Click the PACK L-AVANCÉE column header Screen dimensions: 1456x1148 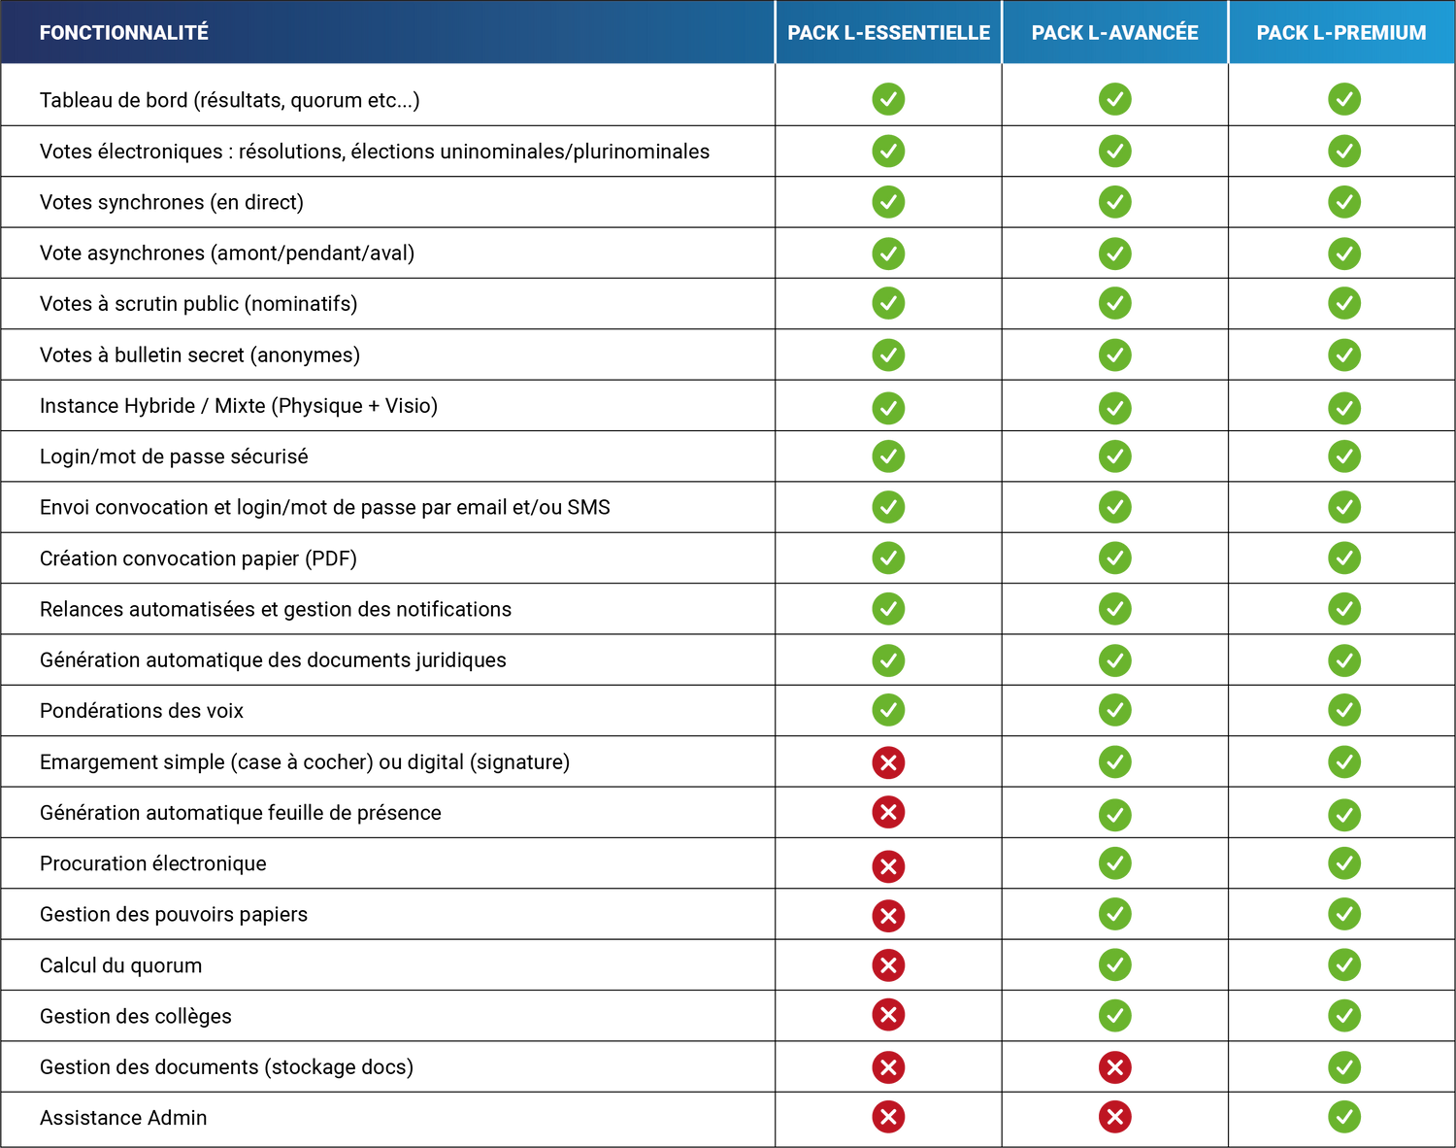click(x=1114, y=33)
